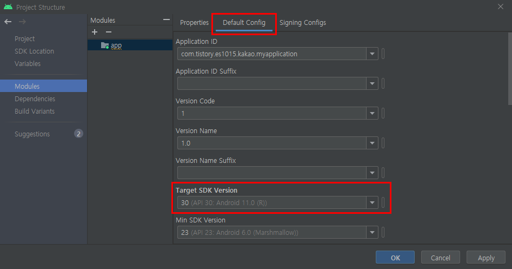Image resolution: width=512 pixels, height=269 pixels.
Task: Click the Application ID Suffix label
Action: coord(206,71)
